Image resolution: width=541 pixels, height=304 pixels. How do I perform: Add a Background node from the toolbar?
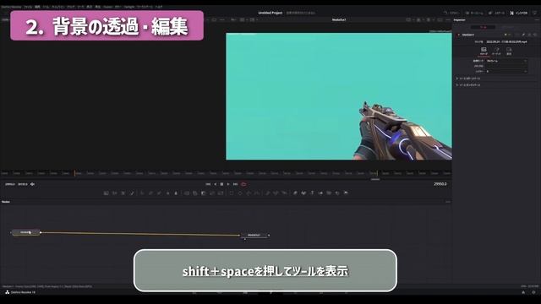point(107,193)
